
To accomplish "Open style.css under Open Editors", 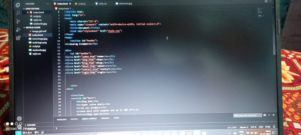I will pyautogui.click(x=37, y=20).
